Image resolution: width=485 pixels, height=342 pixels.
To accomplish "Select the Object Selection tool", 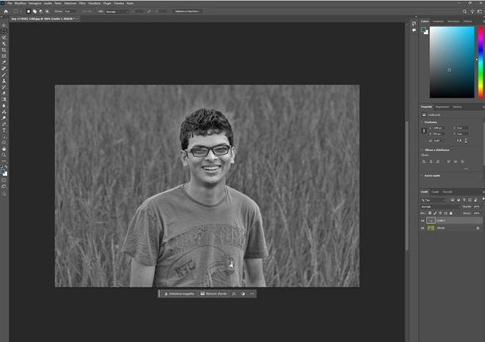I will point(4,44).
